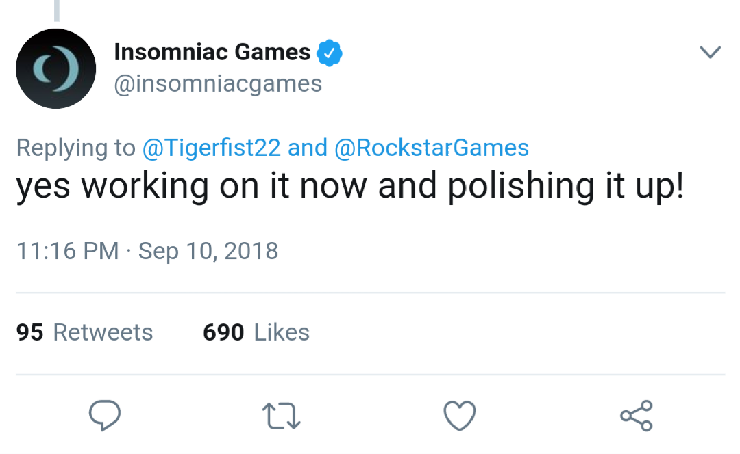Click the thread connector line above avatar
Viewport: 740px width, 454px height.
point(56,10)
